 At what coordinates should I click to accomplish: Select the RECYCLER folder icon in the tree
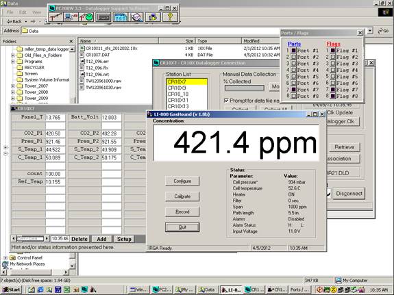click(x=20, y=67)
